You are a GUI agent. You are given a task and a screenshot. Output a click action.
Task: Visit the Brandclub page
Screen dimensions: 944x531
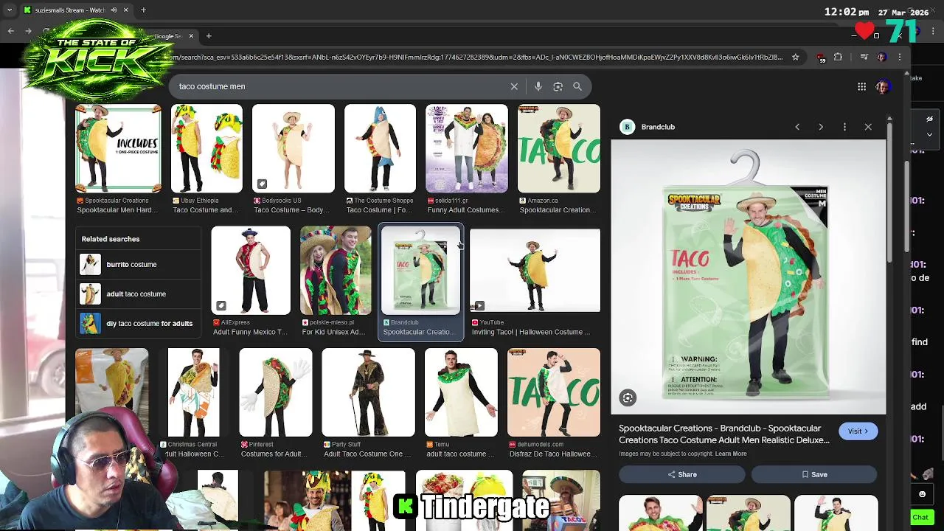(x=858, y=431)
